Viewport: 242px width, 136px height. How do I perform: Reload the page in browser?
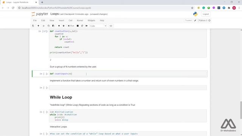coord(13,8)
